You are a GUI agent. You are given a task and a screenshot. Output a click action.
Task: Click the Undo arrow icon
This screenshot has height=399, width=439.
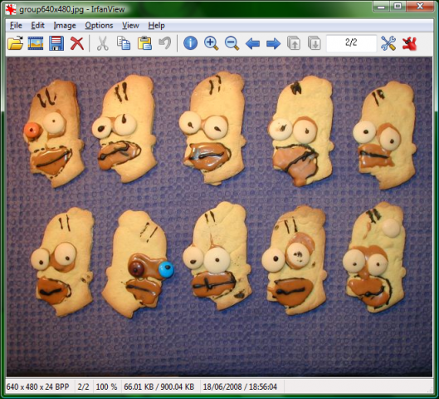click(165, 43)
